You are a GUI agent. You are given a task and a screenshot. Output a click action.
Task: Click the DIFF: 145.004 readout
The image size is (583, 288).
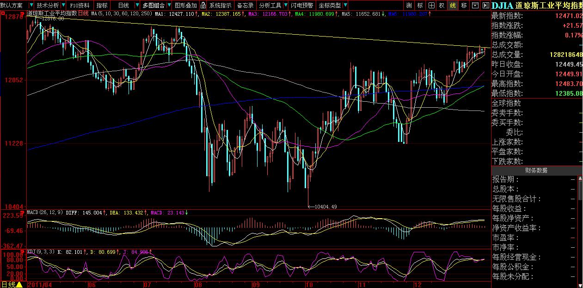pos(84,213)
